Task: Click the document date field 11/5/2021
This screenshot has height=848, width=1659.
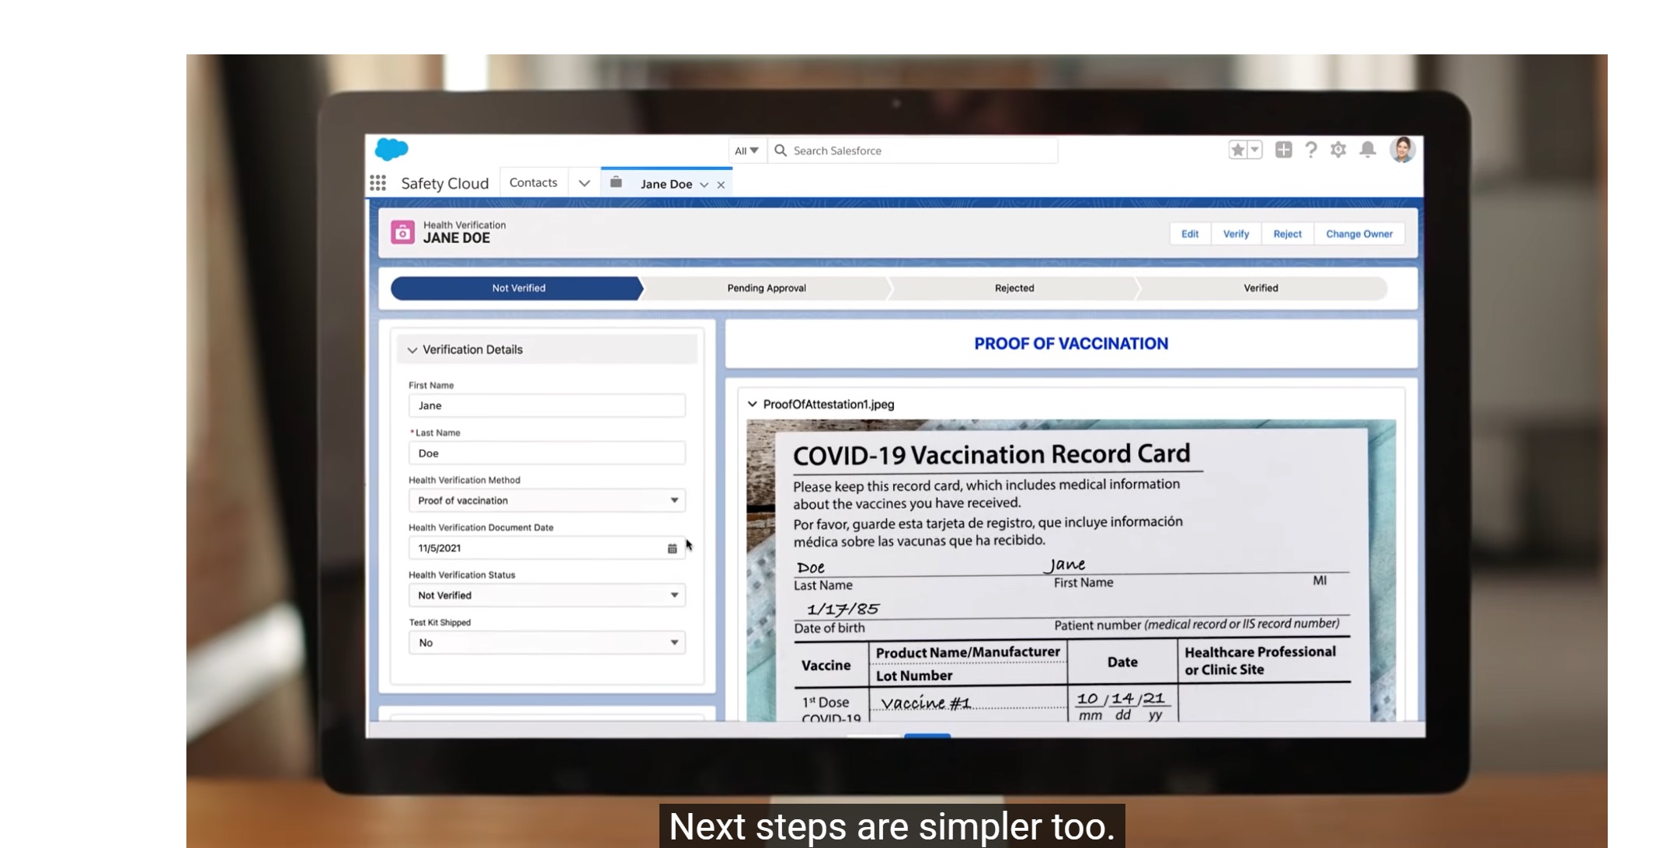Action: tap(547, 548)
